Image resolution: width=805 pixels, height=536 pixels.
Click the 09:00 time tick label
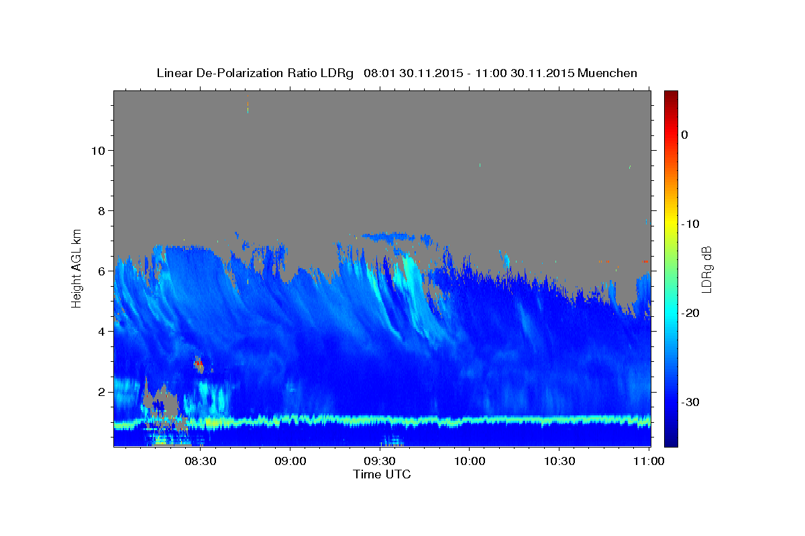pyautogui.click(x=290, y=461)
